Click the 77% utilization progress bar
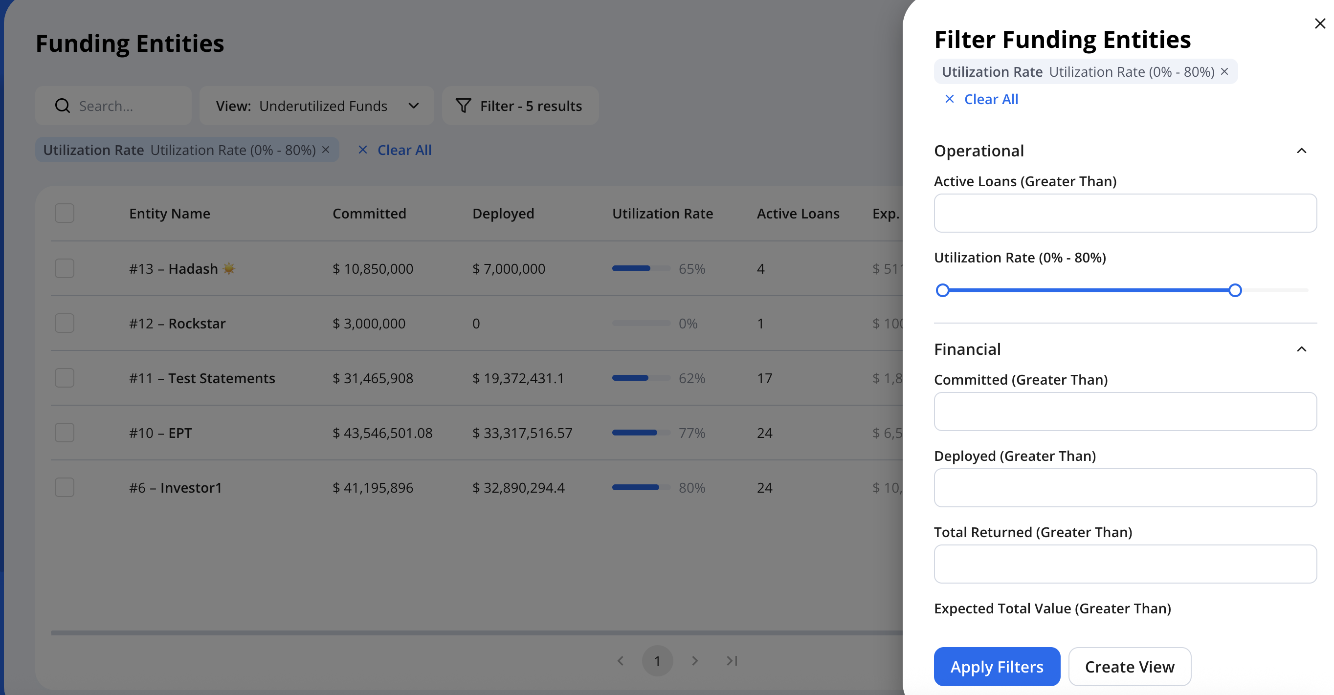 [641, 432]
